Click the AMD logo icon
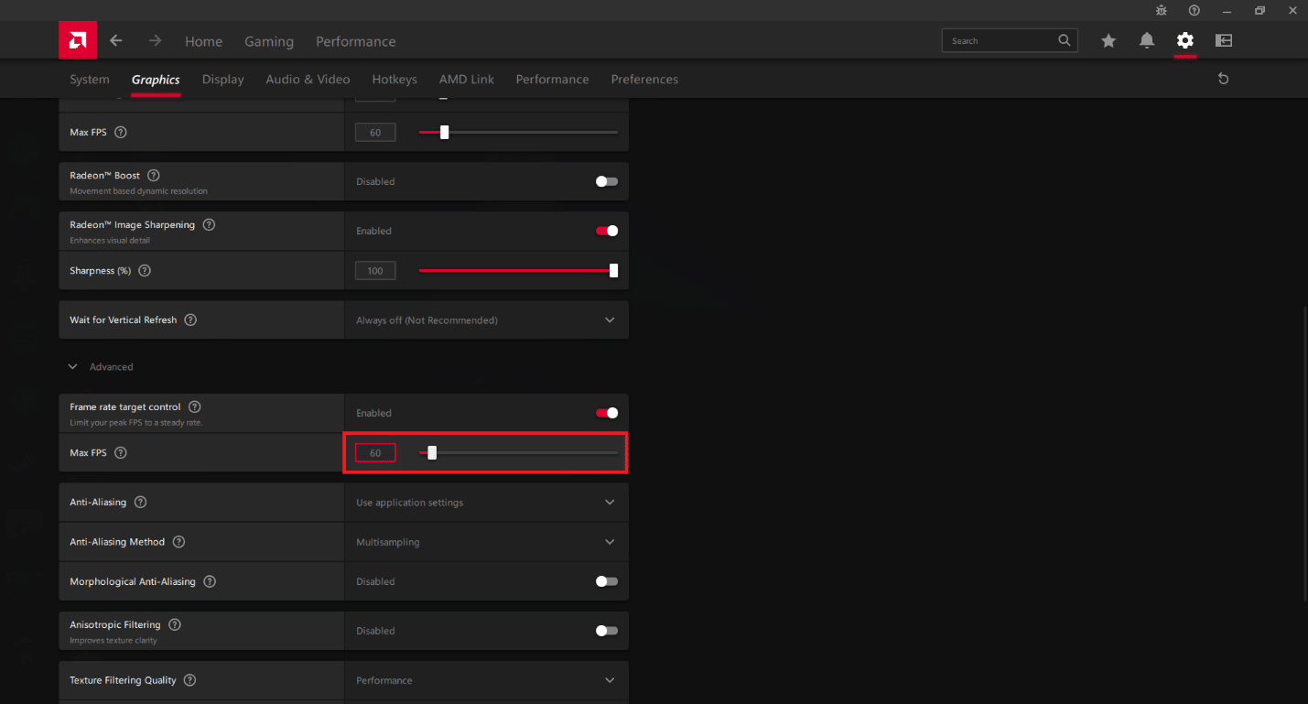Screen dimensions: 1308x704 78,40
